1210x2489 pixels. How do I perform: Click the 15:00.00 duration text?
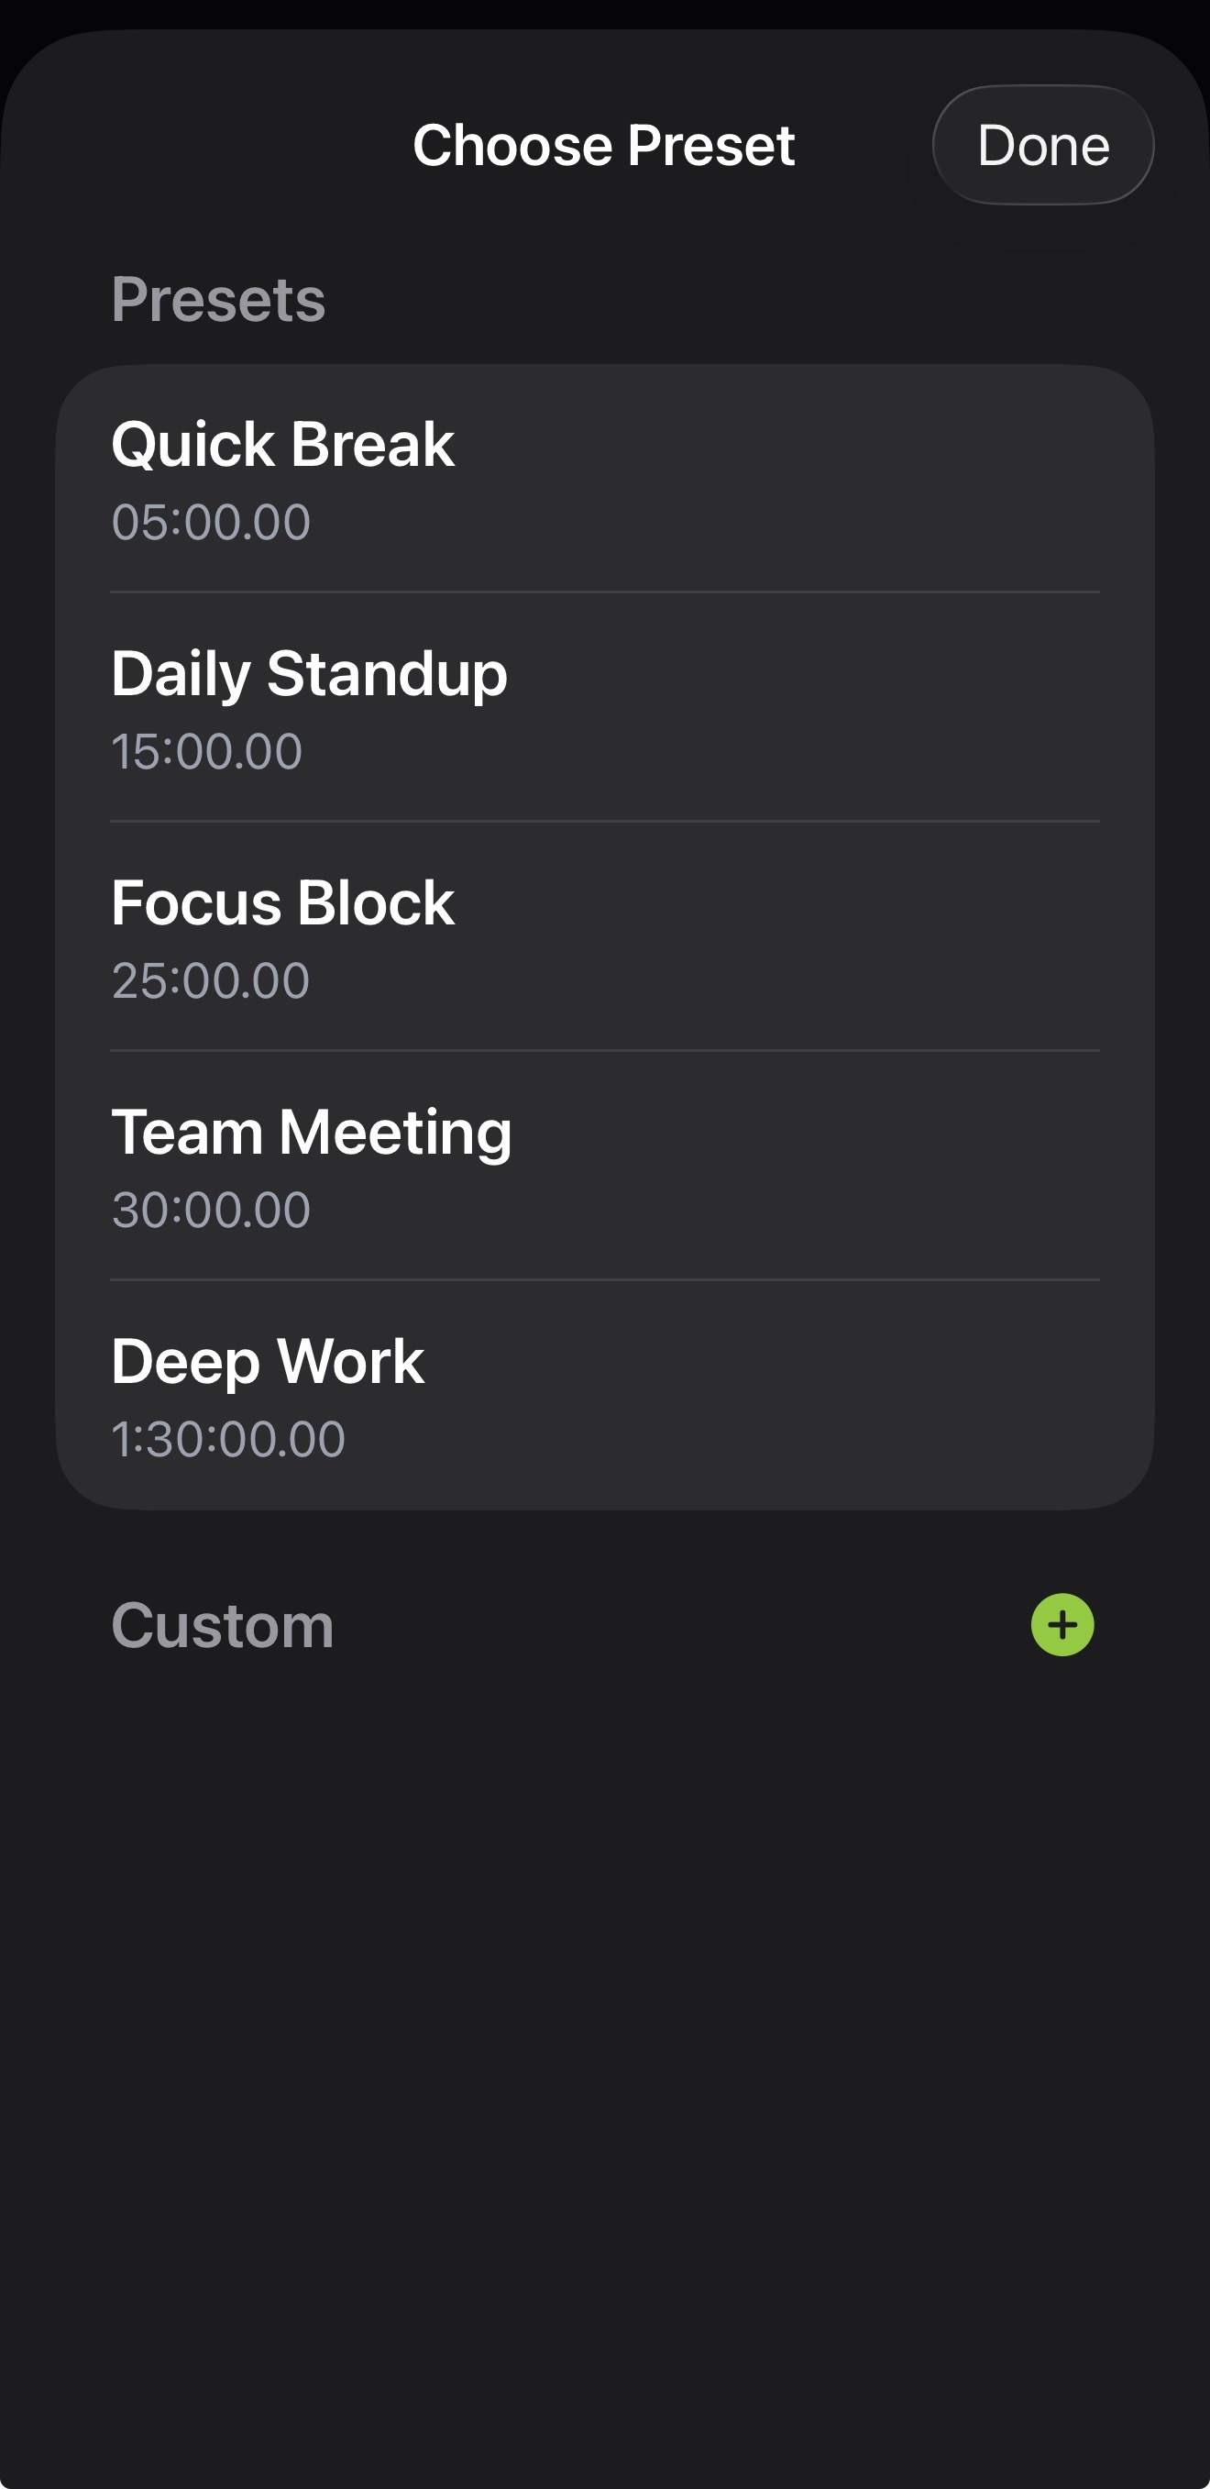(x=206, y=752)
